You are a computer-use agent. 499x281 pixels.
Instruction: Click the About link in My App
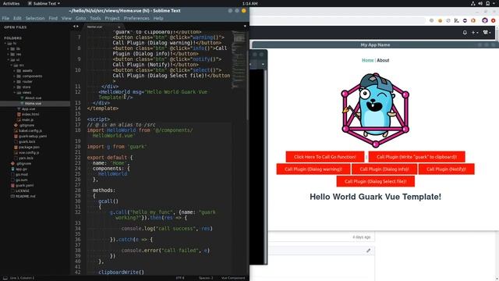tap(383, 60)
